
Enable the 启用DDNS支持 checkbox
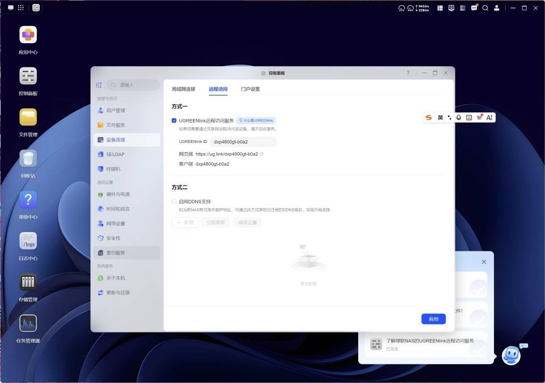pos(174,201)
